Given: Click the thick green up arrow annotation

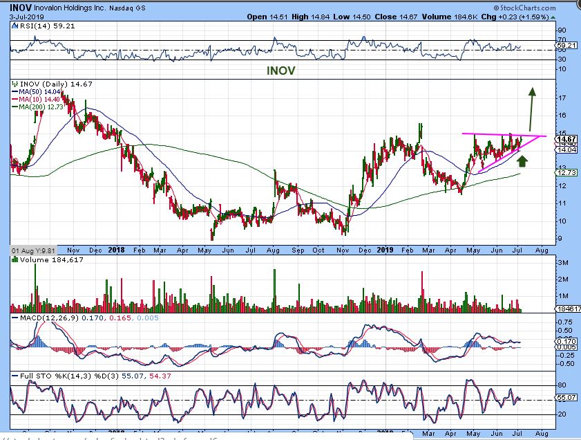Looking at the screenshot, I should pos(522,161).
